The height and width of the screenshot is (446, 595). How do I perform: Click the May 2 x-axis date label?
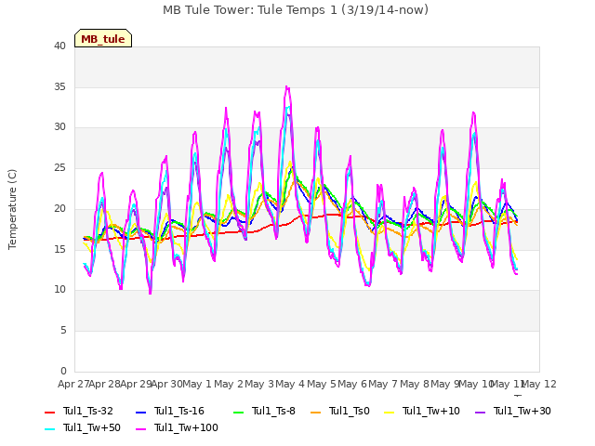[x=229, y=384]
